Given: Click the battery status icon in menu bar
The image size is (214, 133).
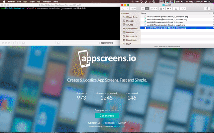Looking at the screenshot, I should (x=174, y=2).
